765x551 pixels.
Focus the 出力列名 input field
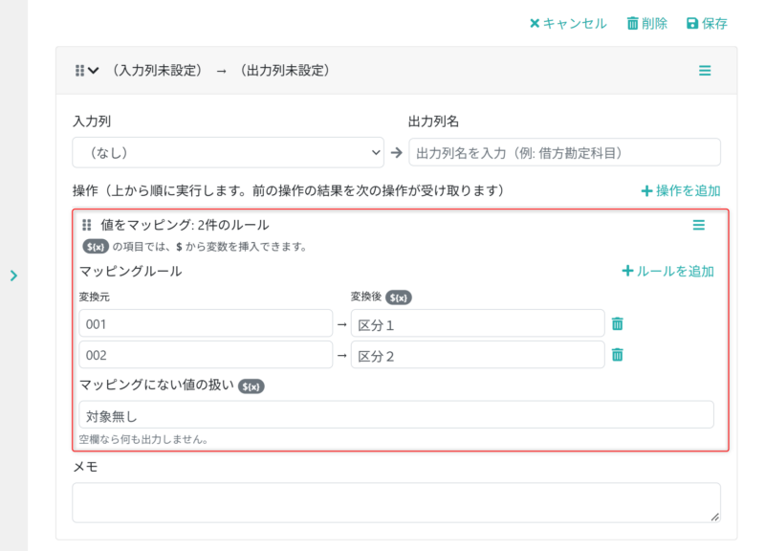click(x=564, y=153)
